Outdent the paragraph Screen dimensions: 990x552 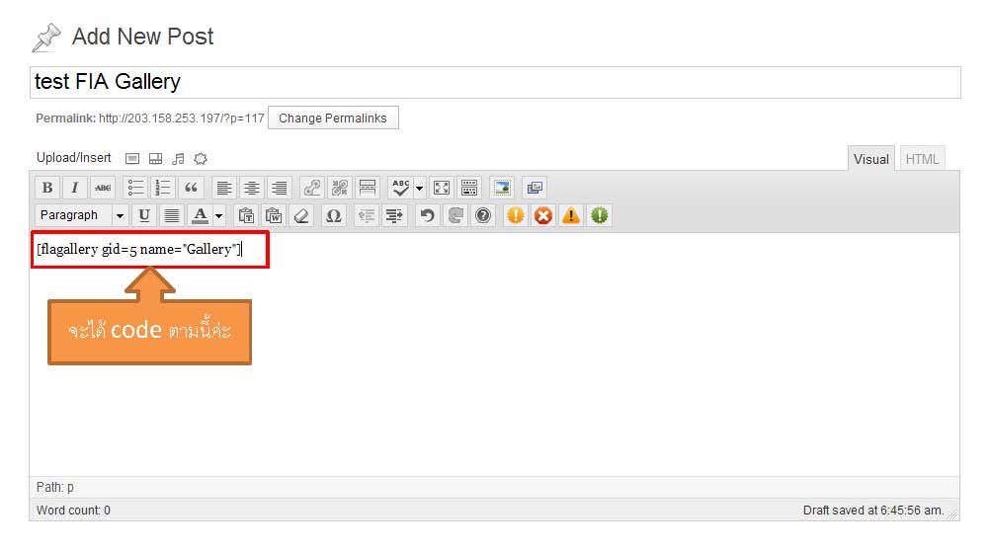(367, 215)
